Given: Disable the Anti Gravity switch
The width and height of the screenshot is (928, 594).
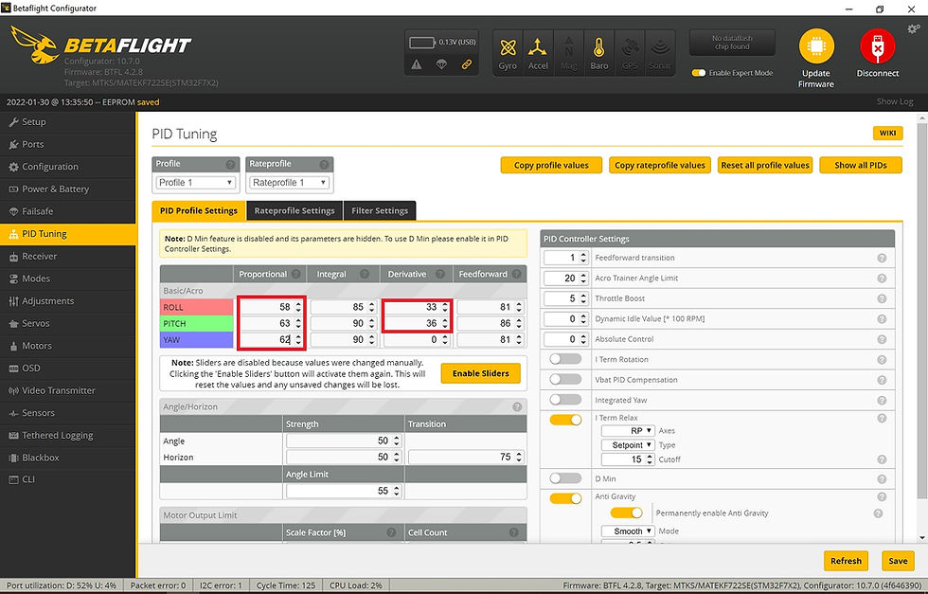Looking at the screenshot, I should 565,498.
